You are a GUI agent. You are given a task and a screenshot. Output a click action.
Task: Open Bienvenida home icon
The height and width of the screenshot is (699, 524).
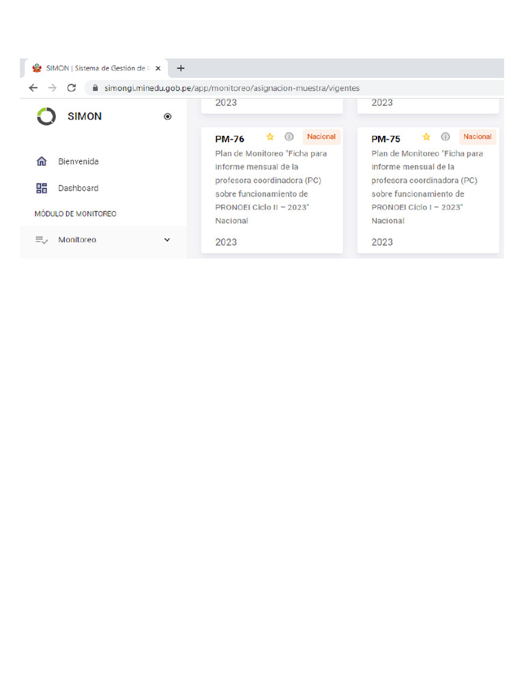pyautogui.click(x=42, y=162)
